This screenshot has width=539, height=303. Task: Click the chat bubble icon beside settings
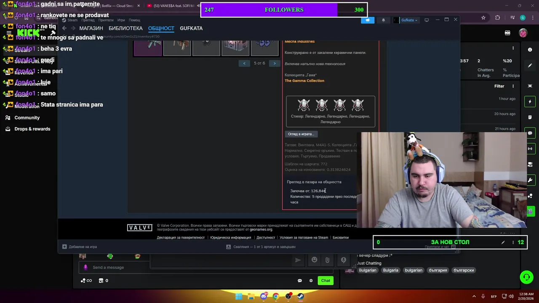pos(300,281)
